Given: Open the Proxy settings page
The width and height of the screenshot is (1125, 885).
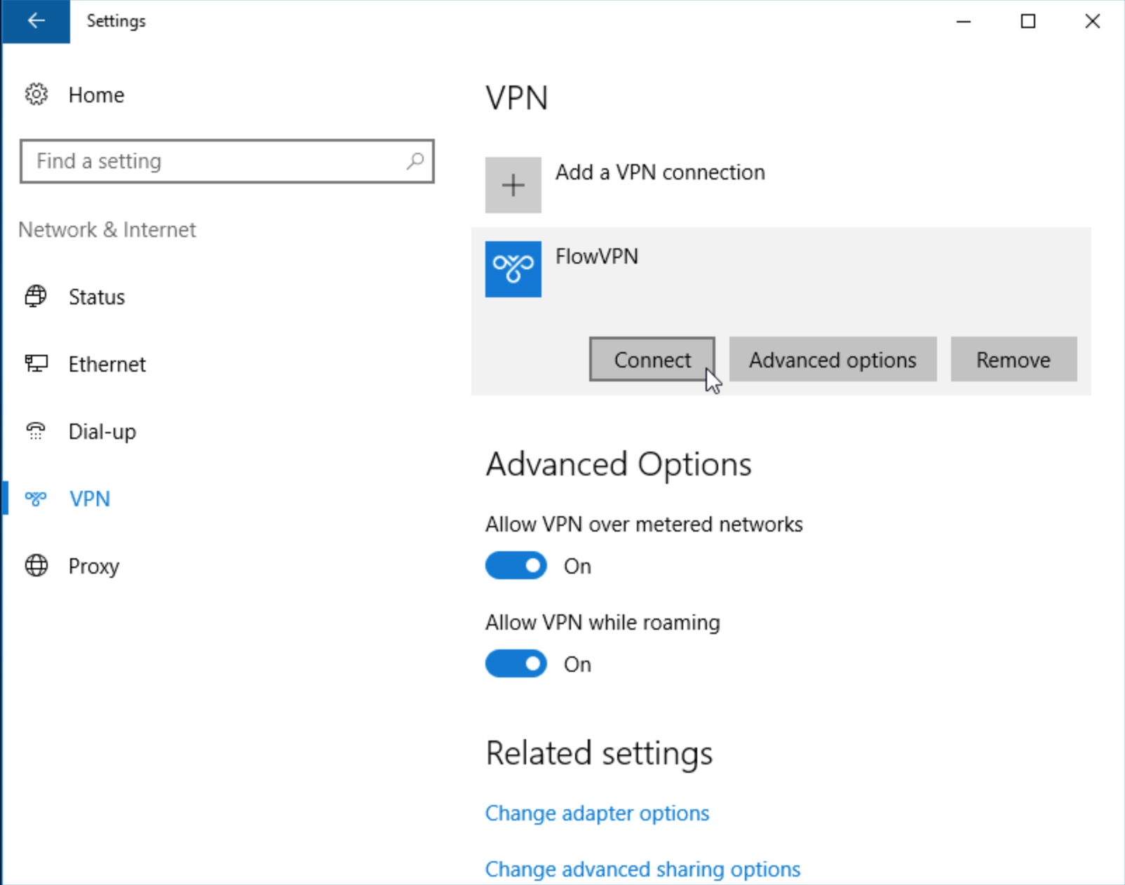Looking at the screenshot, I should click(93, 566).
